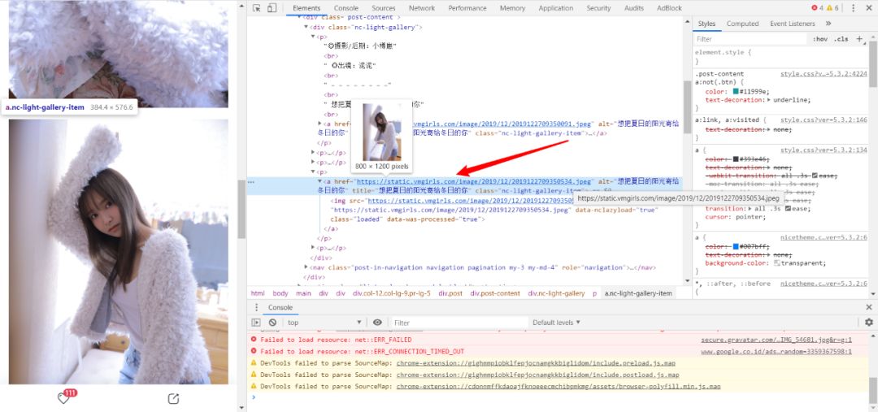
Task: Show more Styles pane tabs chevron
Action: 828,24
